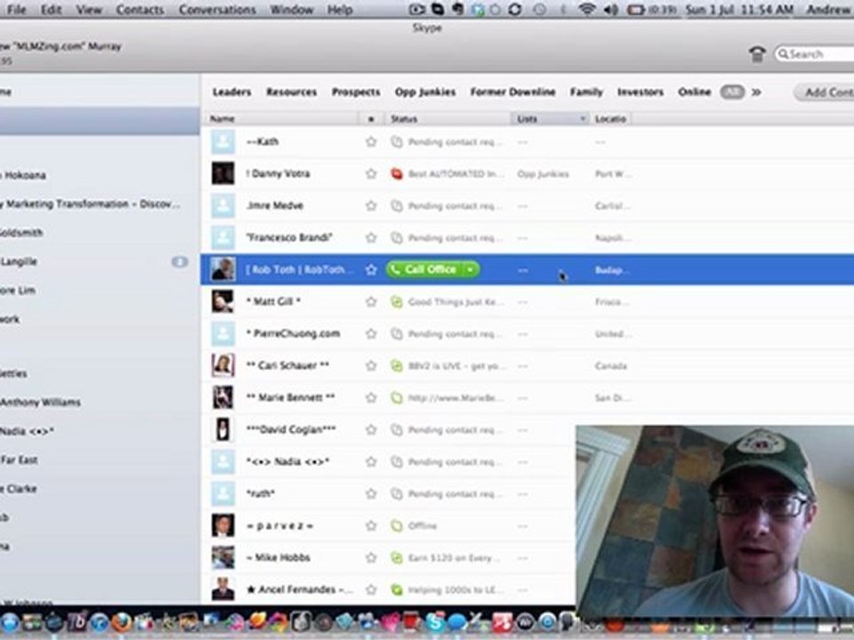The width and height of the screenshot is (854, 640).
Task: Switch to Former Downline list
Action: pos(513,92)
